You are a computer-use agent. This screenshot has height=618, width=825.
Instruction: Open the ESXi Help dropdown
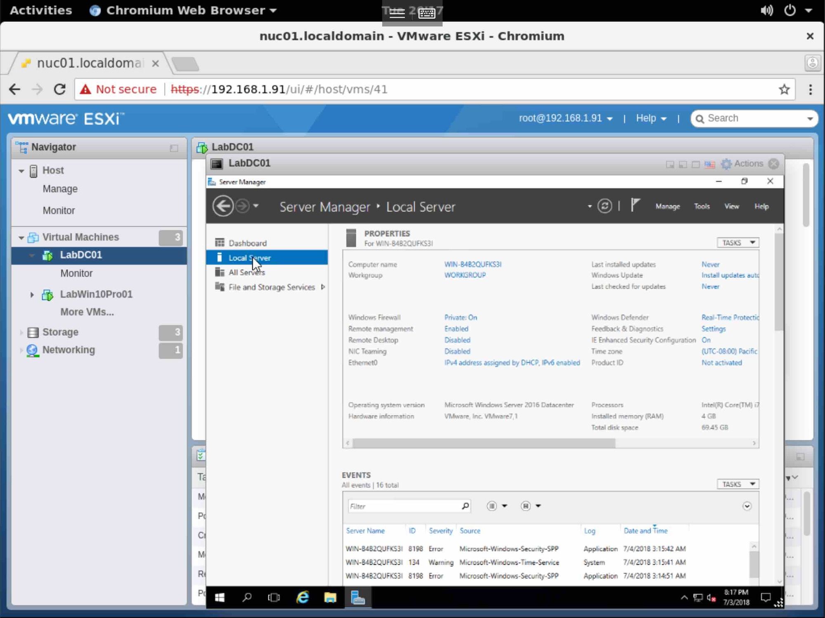click(x=651, y=118)
